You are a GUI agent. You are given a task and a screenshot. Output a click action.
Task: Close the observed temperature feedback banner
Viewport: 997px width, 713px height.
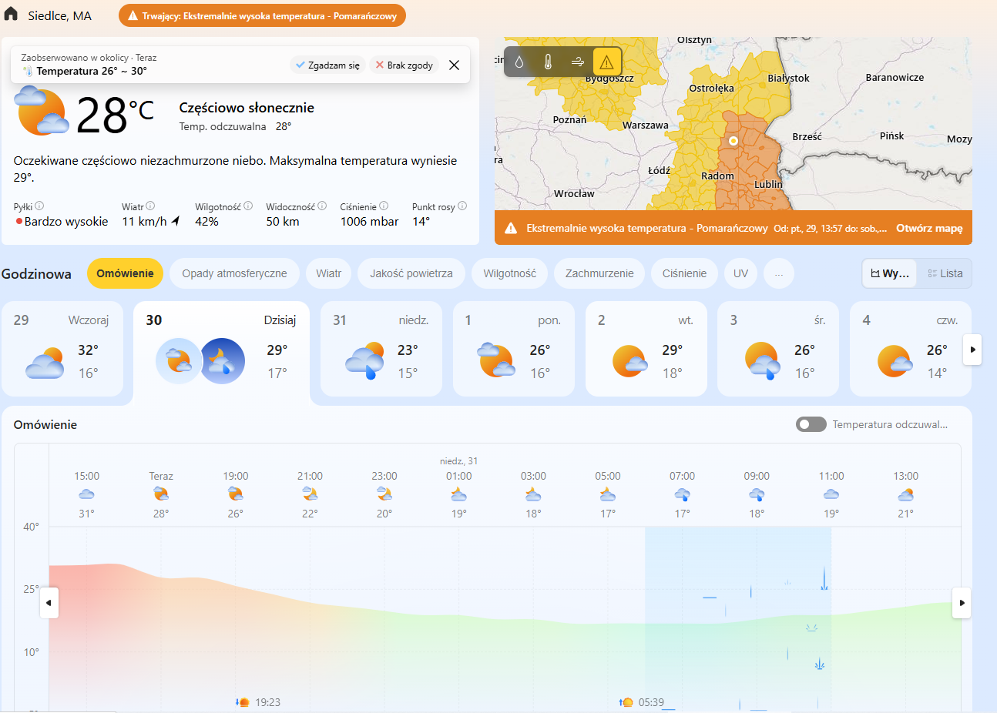pos(455,65)
